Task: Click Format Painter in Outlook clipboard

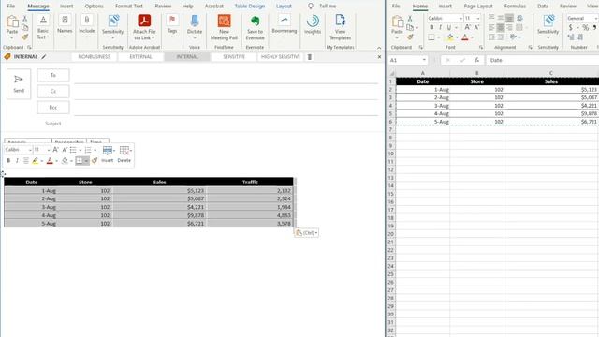Action: tap(25, 37)
